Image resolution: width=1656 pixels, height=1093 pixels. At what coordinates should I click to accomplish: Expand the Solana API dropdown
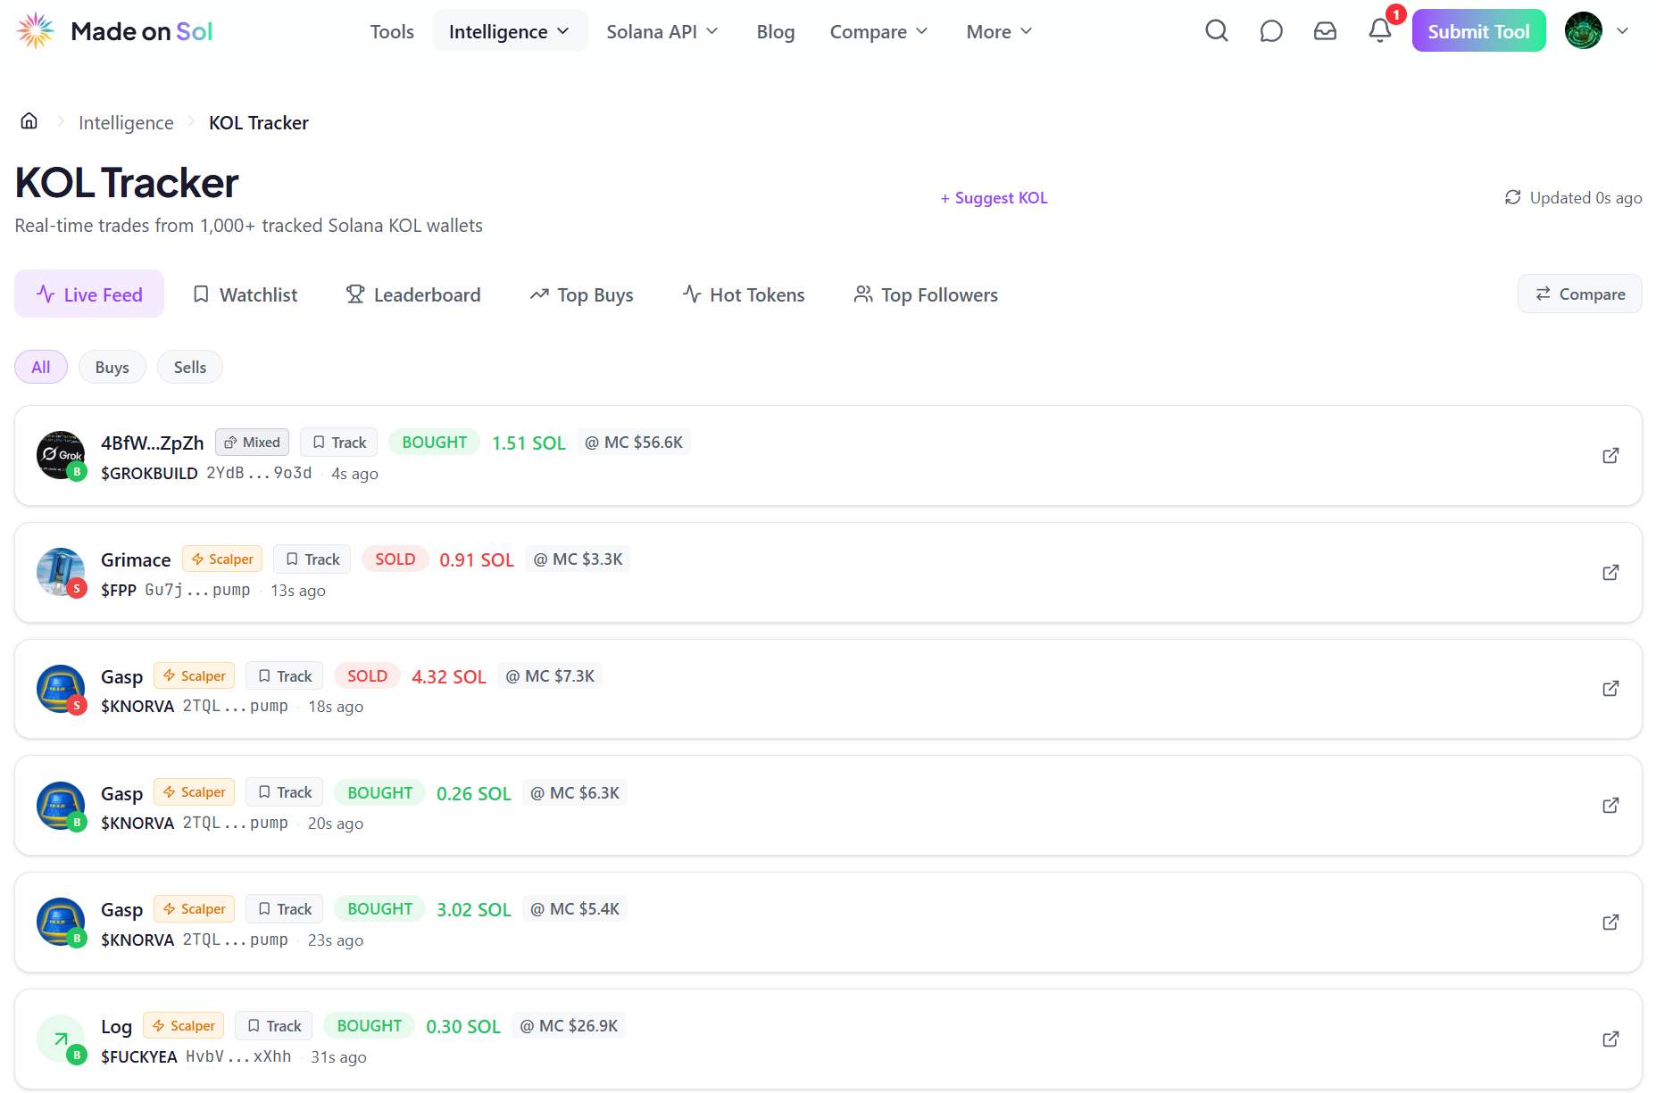662,31
